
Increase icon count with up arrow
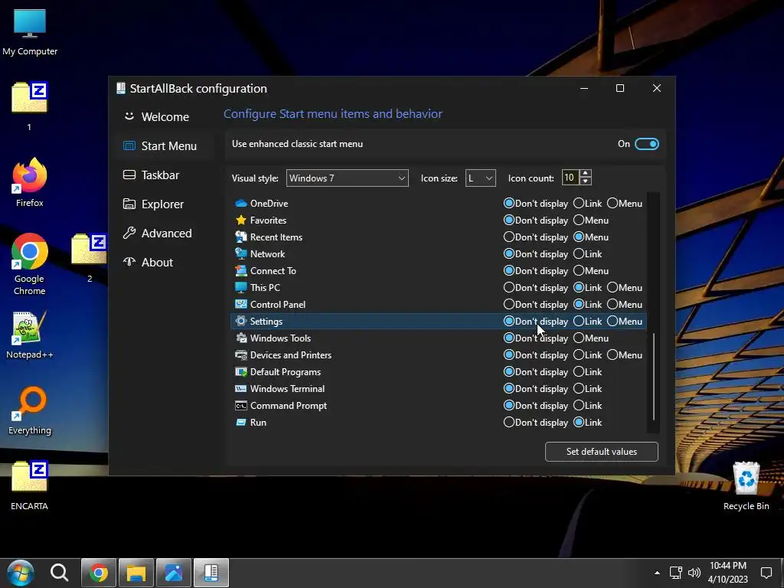point(586,174)
